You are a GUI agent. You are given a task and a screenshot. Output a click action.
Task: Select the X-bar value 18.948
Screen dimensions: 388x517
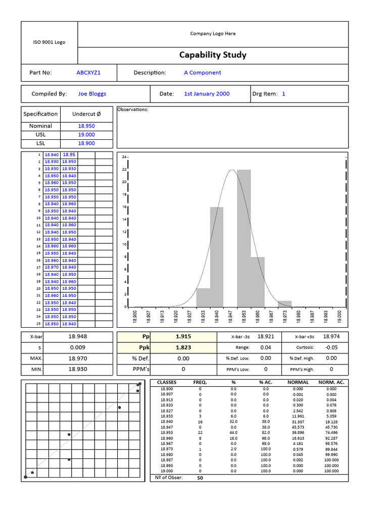[x=78, y=337]
